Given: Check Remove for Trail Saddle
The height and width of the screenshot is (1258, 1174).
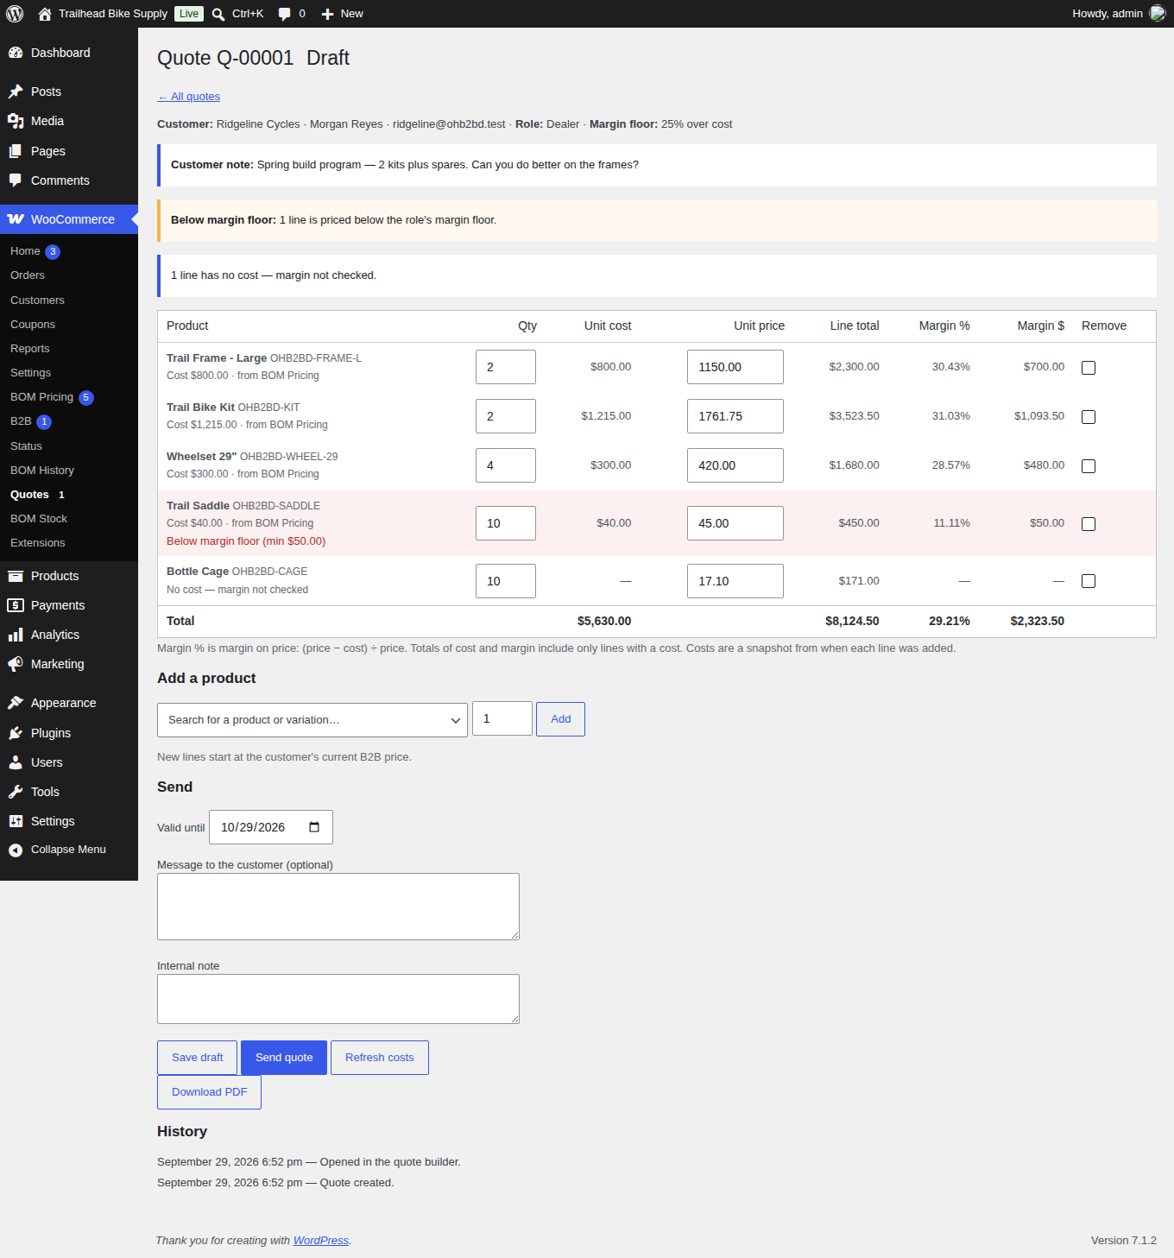Looking at the screenshot, I should point(1089,524).
